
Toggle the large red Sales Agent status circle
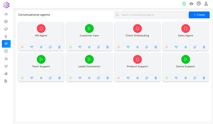click(x=186, y=29)
